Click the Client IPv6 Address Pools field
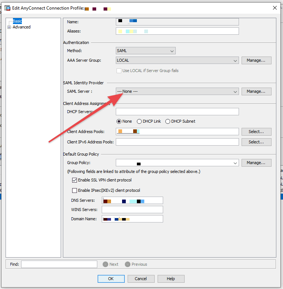283x289 pixels. 177,142
